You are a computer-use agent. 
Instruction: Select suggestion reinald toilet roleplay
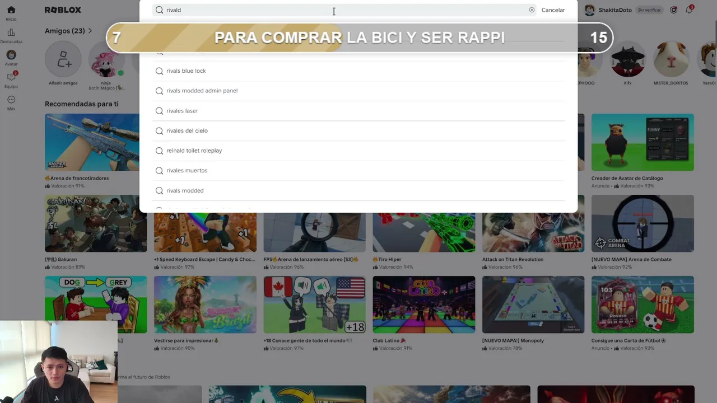click(x=358, y=151)
